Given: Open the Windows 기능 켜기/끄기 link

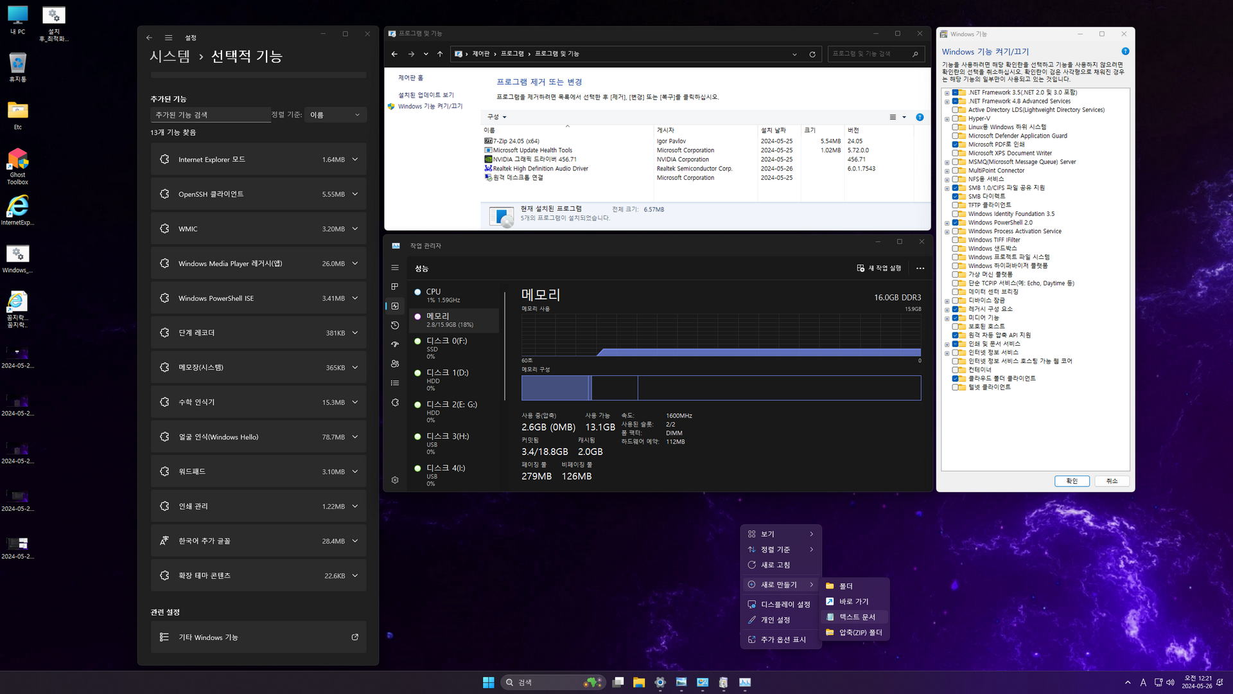Looking at the screenshot, I should (430, 107).
